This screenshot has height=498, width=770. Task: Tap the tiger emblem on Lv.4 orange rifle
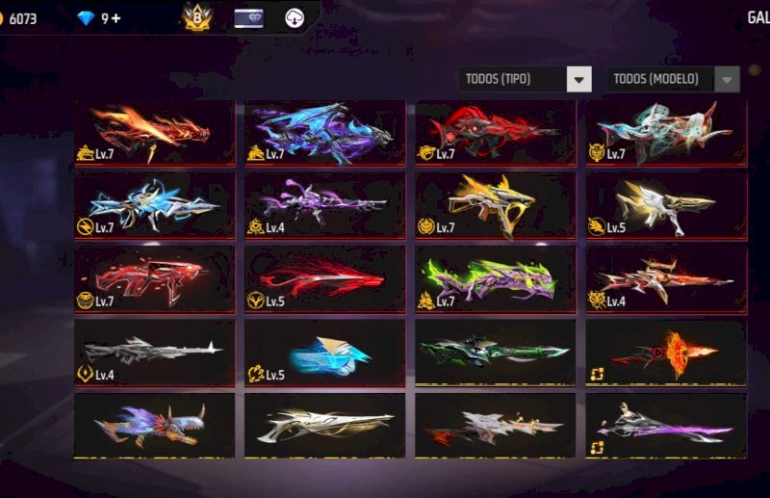(x=597, y=301)
